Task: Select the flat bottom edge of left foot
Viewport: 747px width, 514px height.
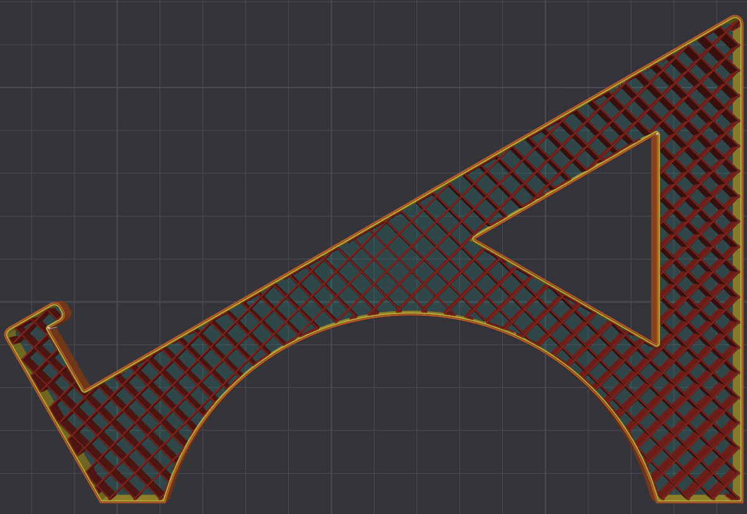Action: (x=132, y=500)
